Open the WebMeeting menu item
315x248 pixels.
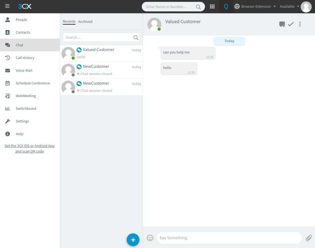coord(30,96)
